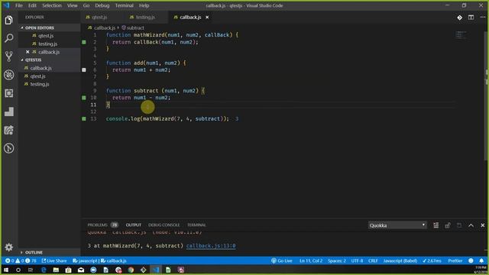The width and height of the screenshot is (489, 275).
Task: Select the Output panel tab
Action: pyautogui.click(x=134, y=225)
